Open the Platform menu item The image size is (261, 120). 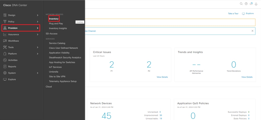coord(13,54)
